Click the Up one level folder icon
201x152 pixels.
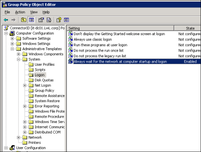[x=24, y=20]
